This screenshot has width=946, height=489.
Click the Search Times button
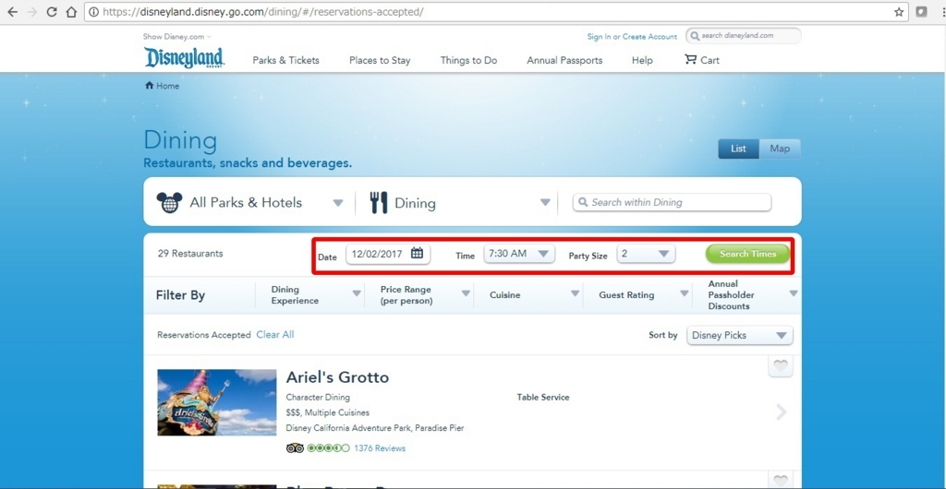click(x=747, y=254)
